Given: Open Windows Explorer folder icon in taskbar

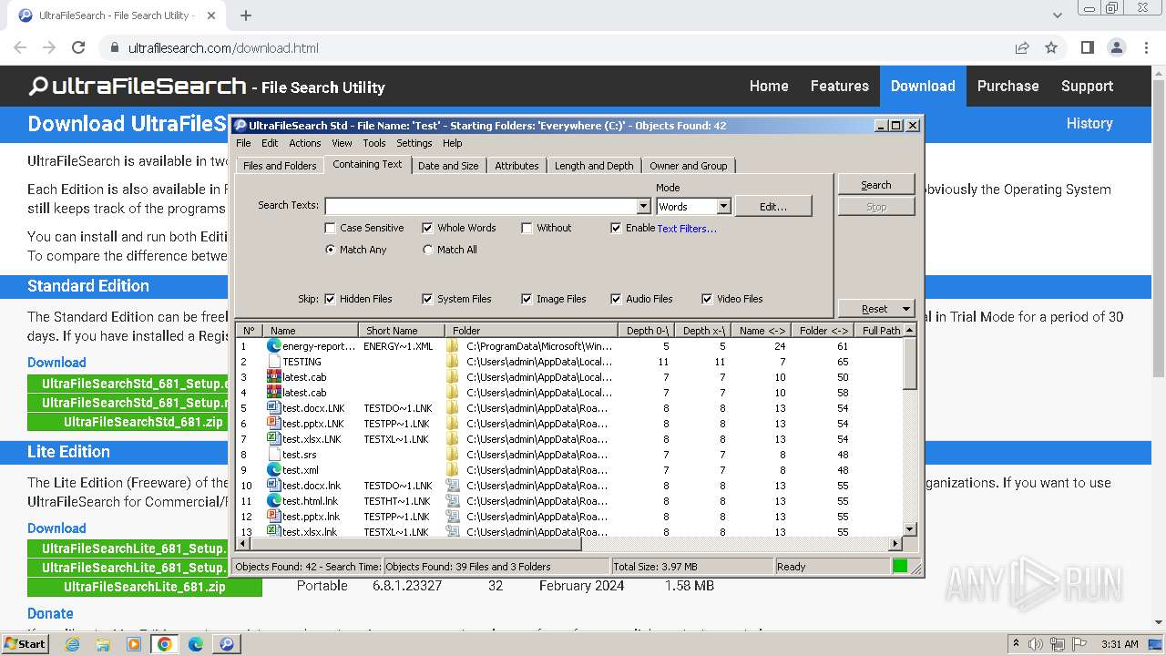Looking at the screenshot, I should tap(103, 644).
